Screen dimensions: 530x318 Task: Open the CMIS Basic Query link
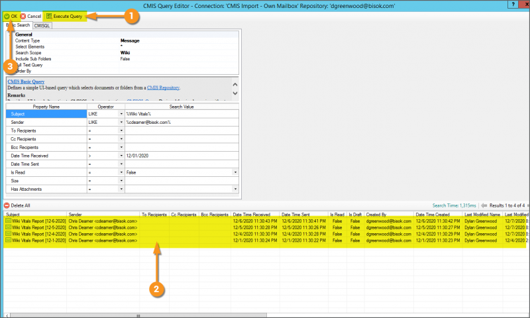pos(26,81)
